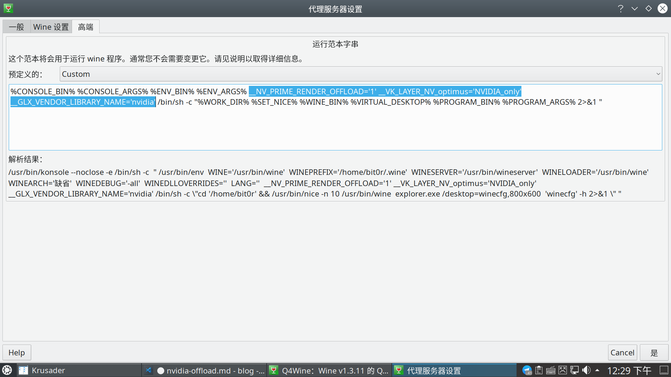Click the keyboard layout tray icon
The height and width of the screenshot is (377, 671).
coord(551,370)
